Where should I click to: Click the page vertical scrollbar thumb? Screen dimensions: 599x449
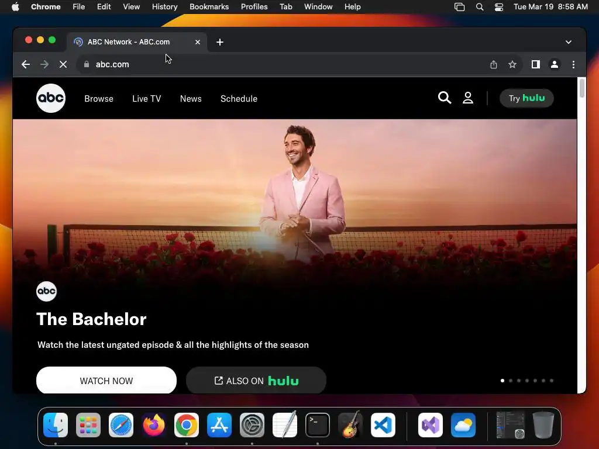582,88
